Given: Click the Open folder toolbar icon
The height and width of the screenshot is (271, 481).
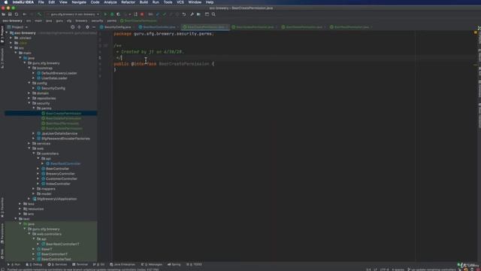Looking at the screenshot, I should [3, 14].
